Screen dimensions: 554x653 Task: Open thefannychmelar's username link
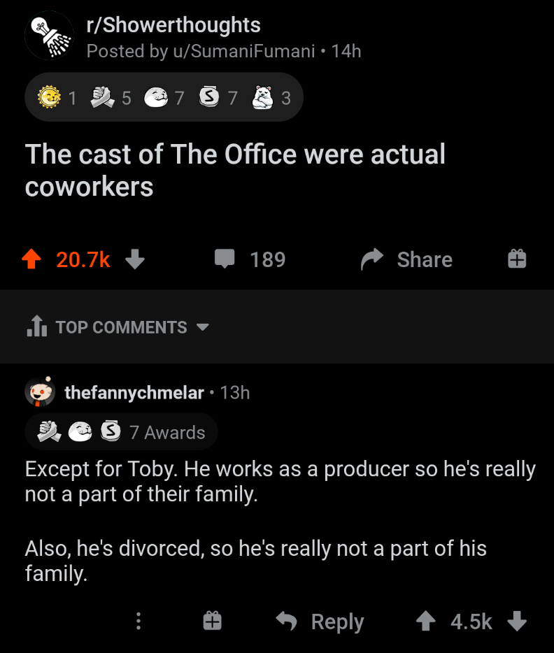[134, 393]
